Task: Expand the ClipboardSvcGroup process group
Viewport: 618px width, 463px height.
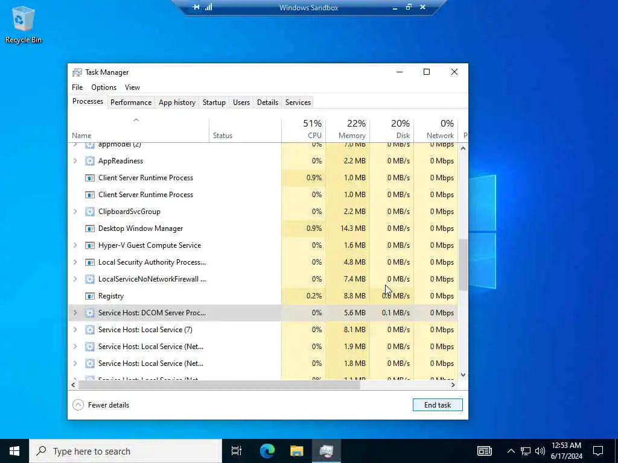Action: (75, 212)
